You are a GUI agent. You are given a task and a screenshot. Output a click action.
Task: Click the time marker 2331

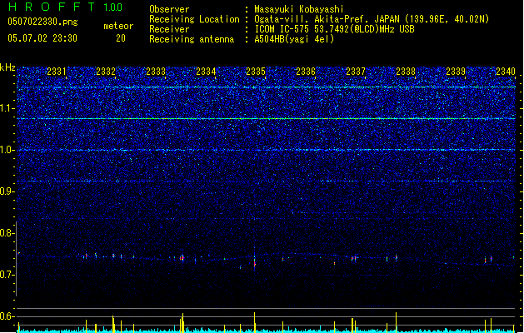point(57,71)
